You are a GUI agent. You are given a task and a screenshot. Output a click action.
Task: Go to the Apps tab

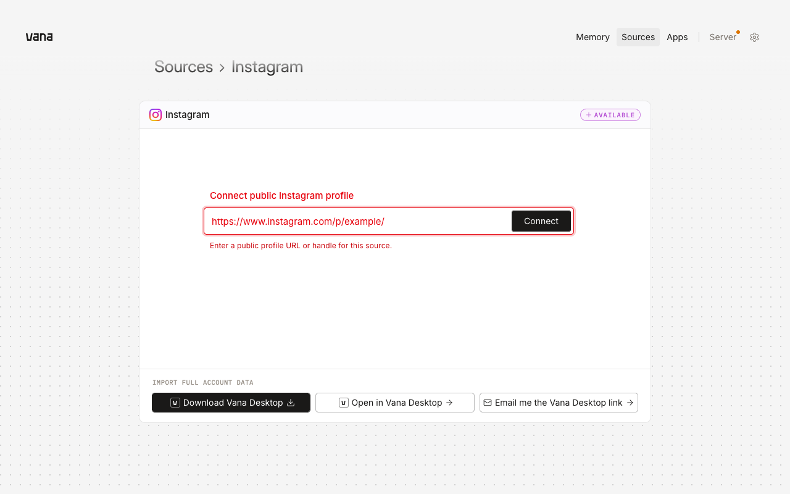[677, 37]
